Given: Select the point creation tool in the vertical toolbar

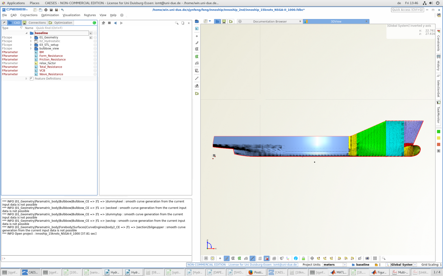Looking at the screenshot, I should [197, 36].
